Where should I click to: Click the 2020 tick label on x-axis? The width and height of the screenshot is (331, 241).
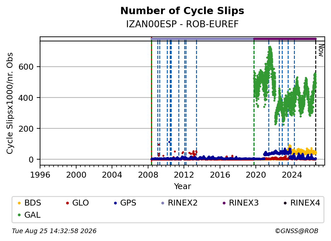255,175
